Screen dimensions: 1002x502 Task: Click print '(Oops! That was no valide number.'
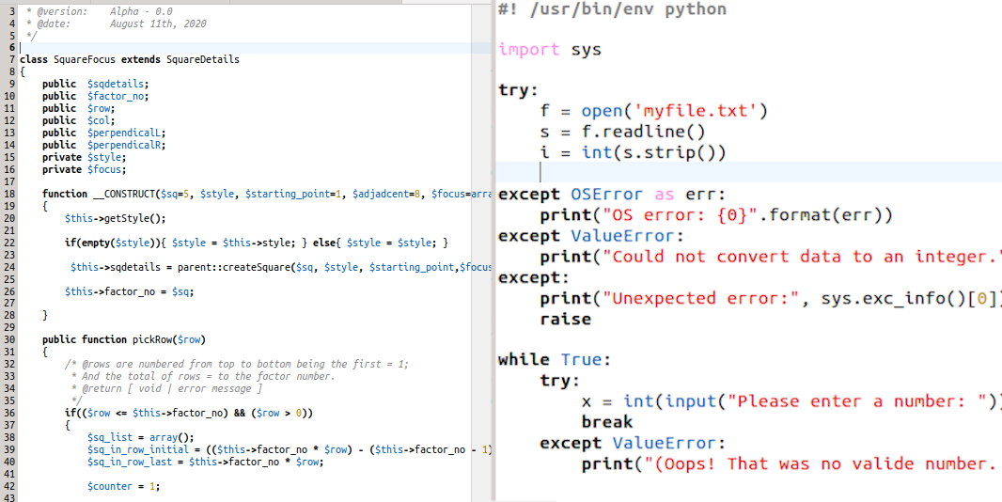point(791,463)
